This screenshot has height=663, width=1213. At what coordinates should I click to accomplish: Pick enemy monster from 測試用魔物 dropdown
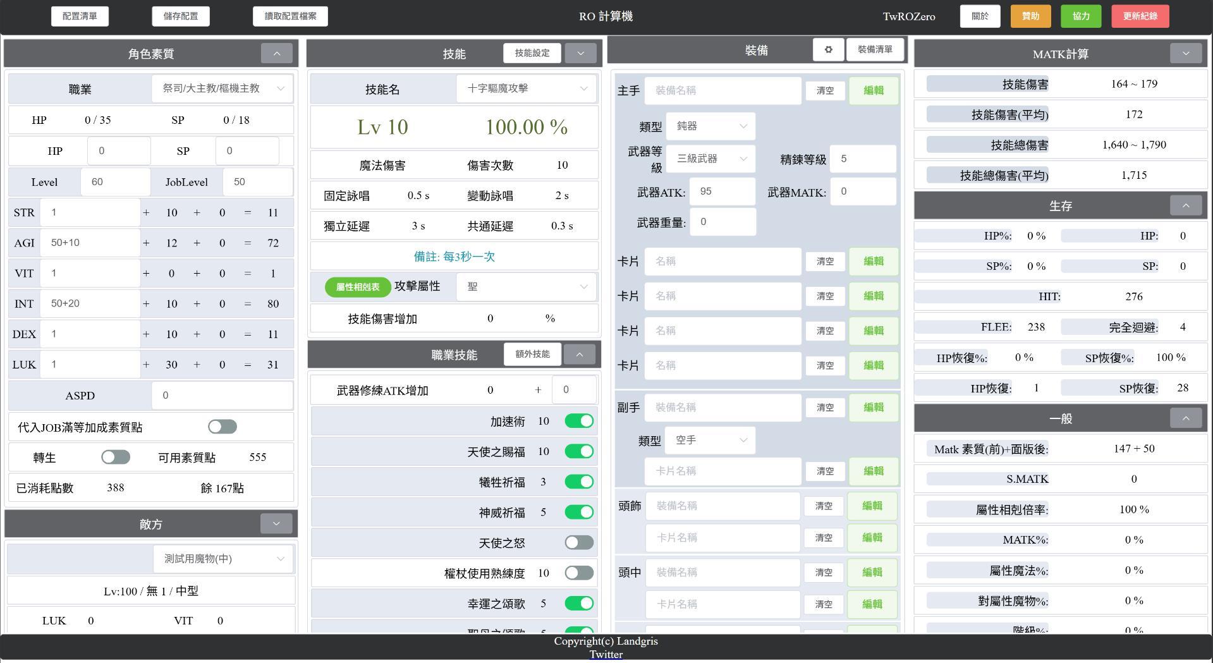click(x=222, y=559)
